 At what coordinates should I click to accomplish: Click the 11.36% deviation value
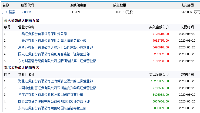tap(75, 12)
